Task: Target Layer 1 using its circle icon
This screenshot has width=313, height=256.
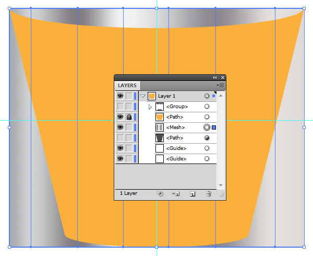Action: 207,96
